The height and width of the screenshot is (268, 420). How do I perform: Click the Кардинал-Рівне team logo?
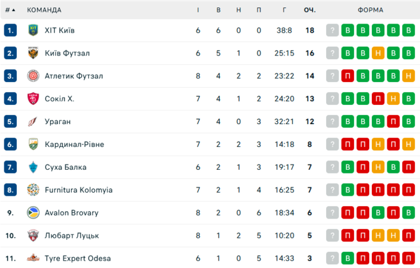pyautogui.click(x=33, y=144)
